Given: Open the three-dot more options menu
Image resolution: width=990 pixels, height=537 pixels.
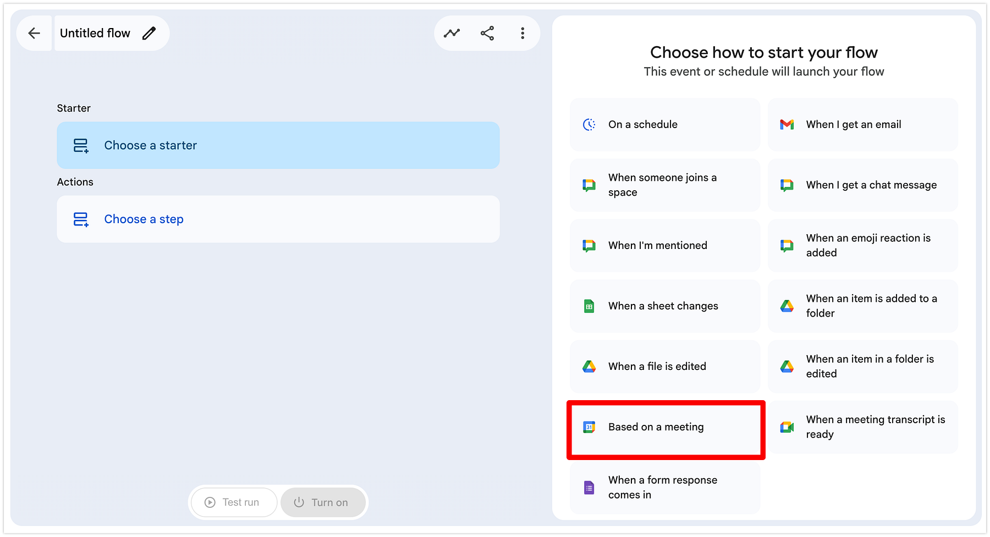Looking at the screenshot, I should coord(522,34).
